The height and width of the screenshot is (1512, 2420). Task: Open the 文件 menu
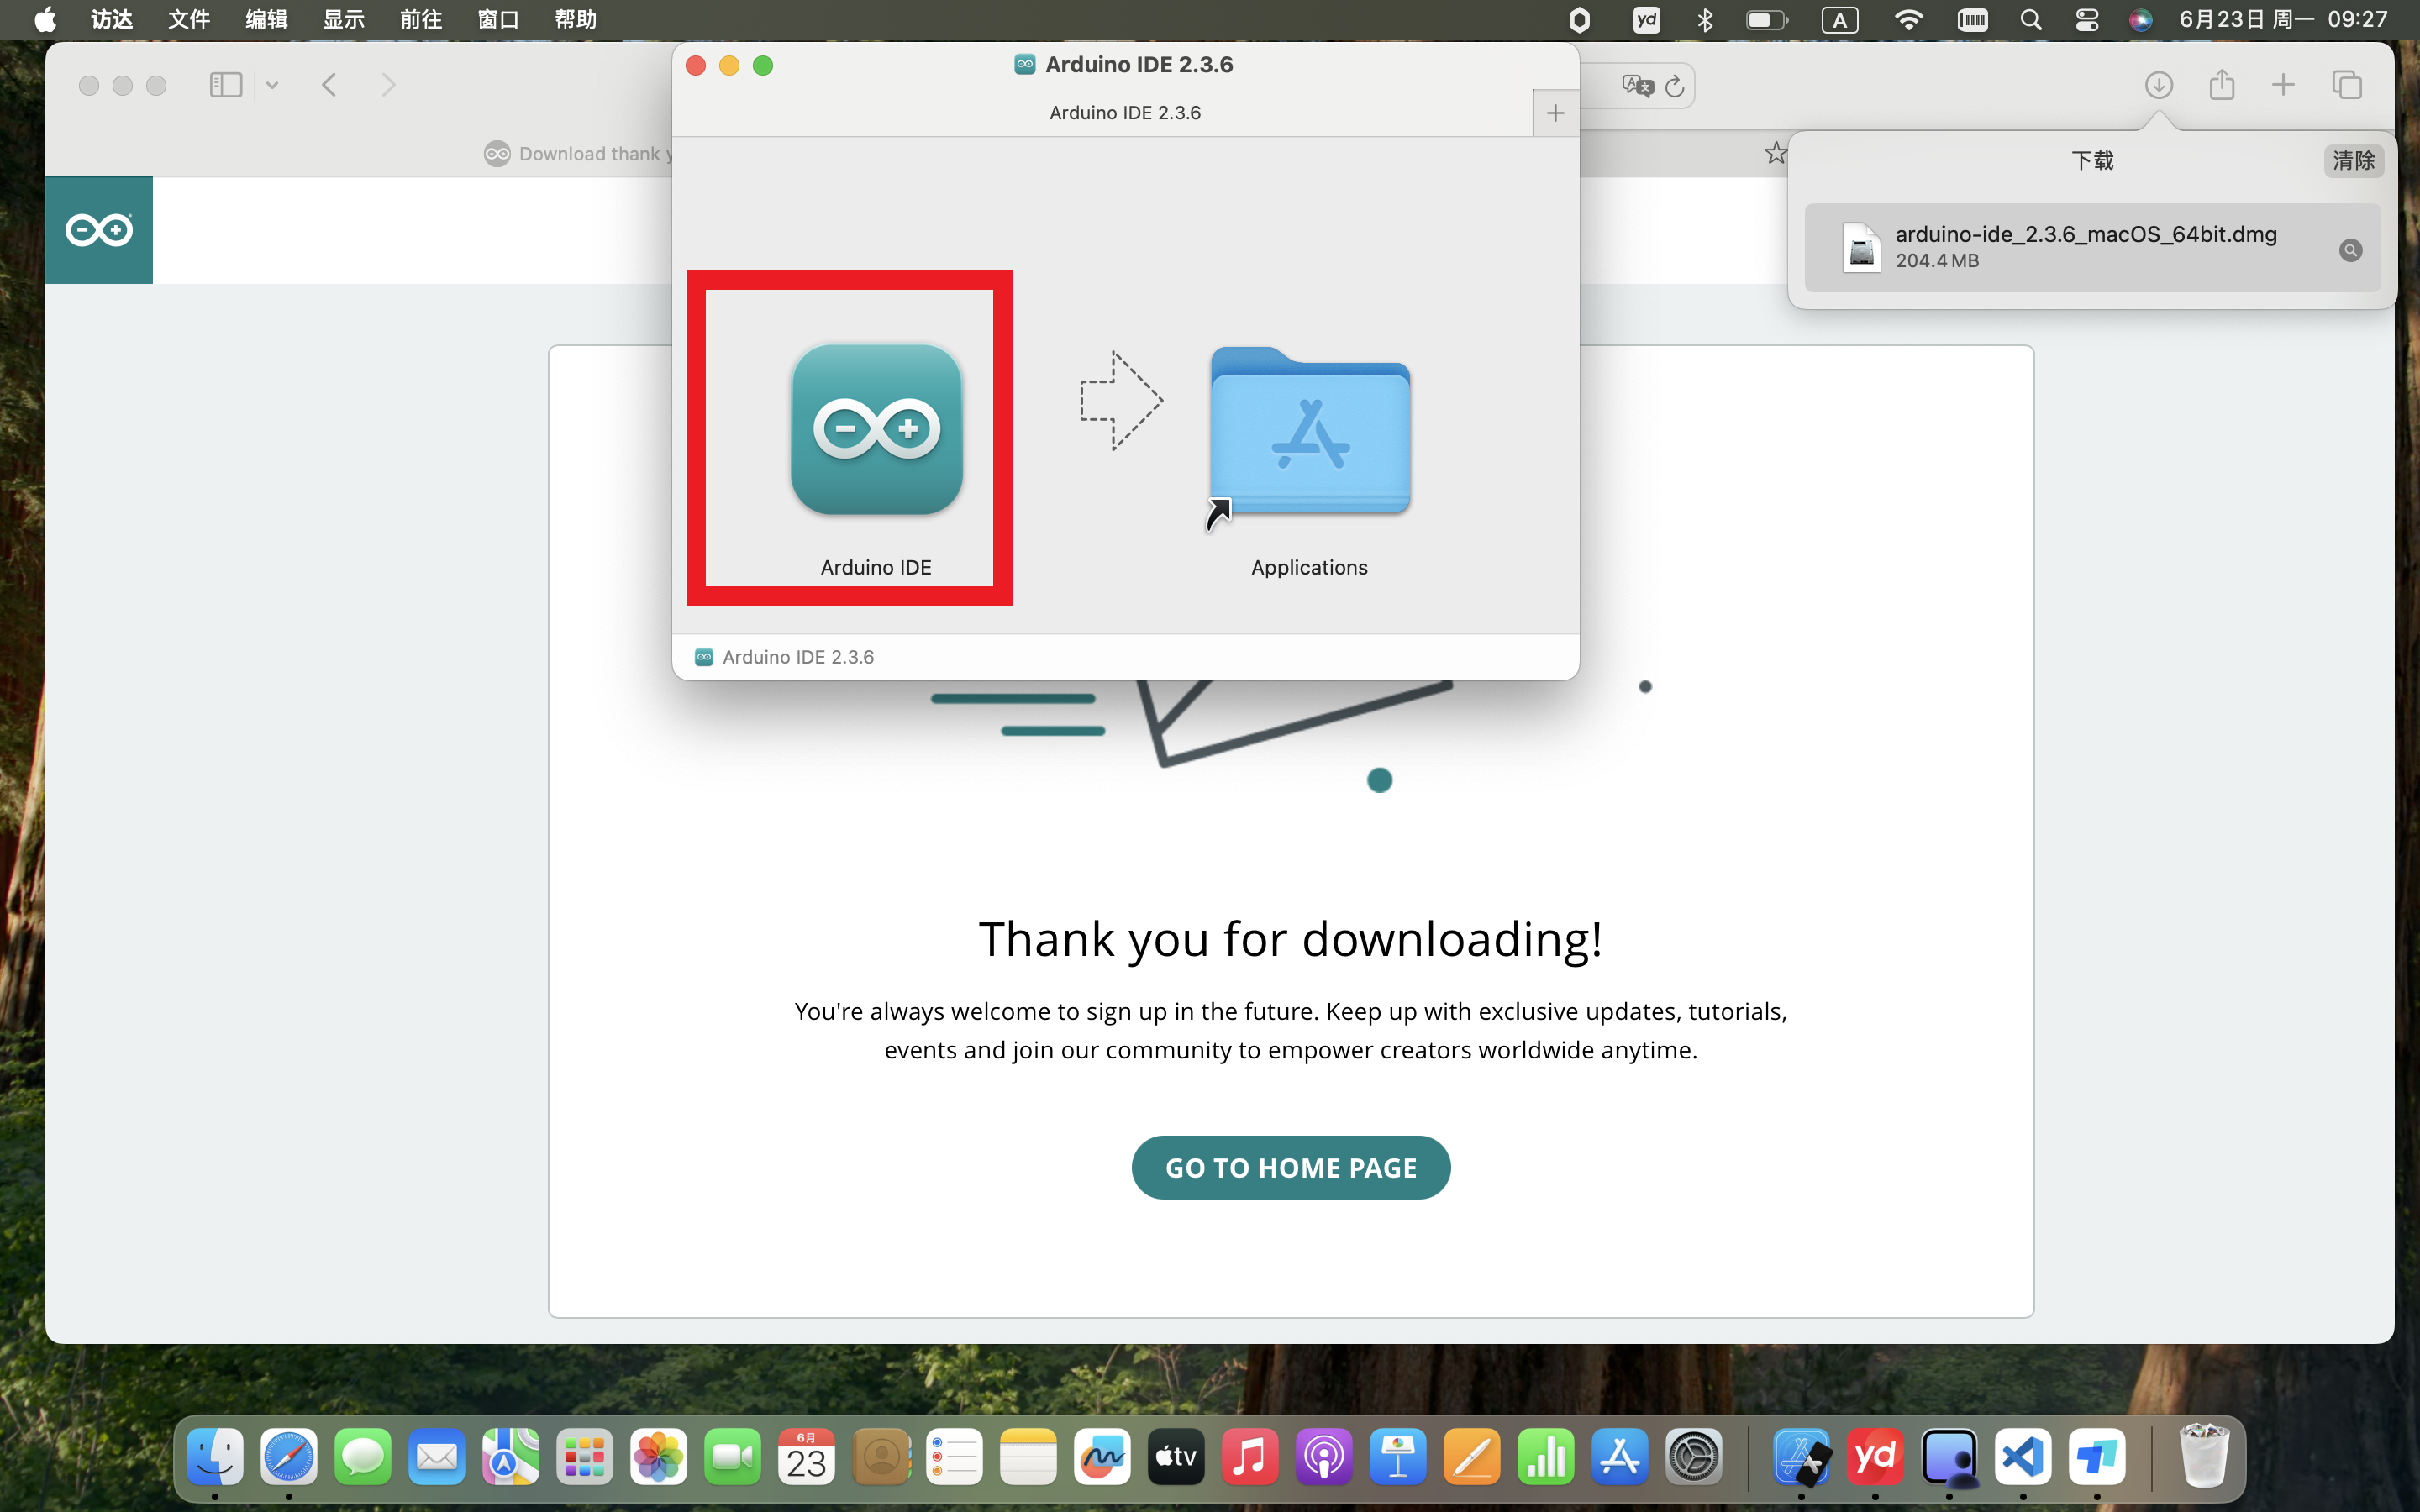pyautogui.click(x=189, y=20)
